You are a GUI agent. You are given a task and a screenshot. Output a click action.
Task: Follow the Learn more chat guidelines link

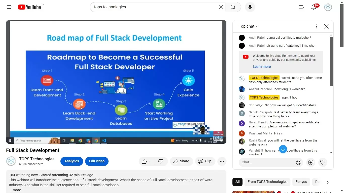[262, 67]
